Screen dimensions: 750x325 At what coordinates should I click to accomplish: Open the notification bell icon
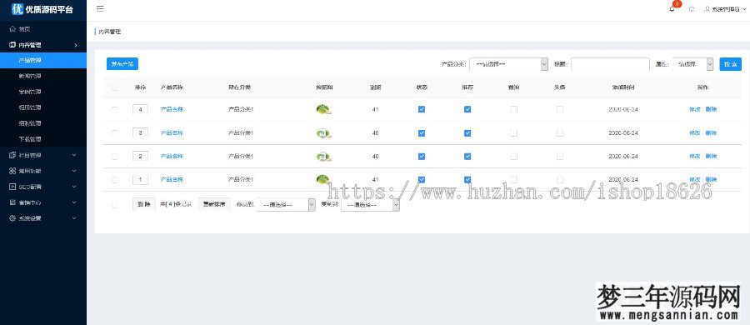[x=672, y=9]
